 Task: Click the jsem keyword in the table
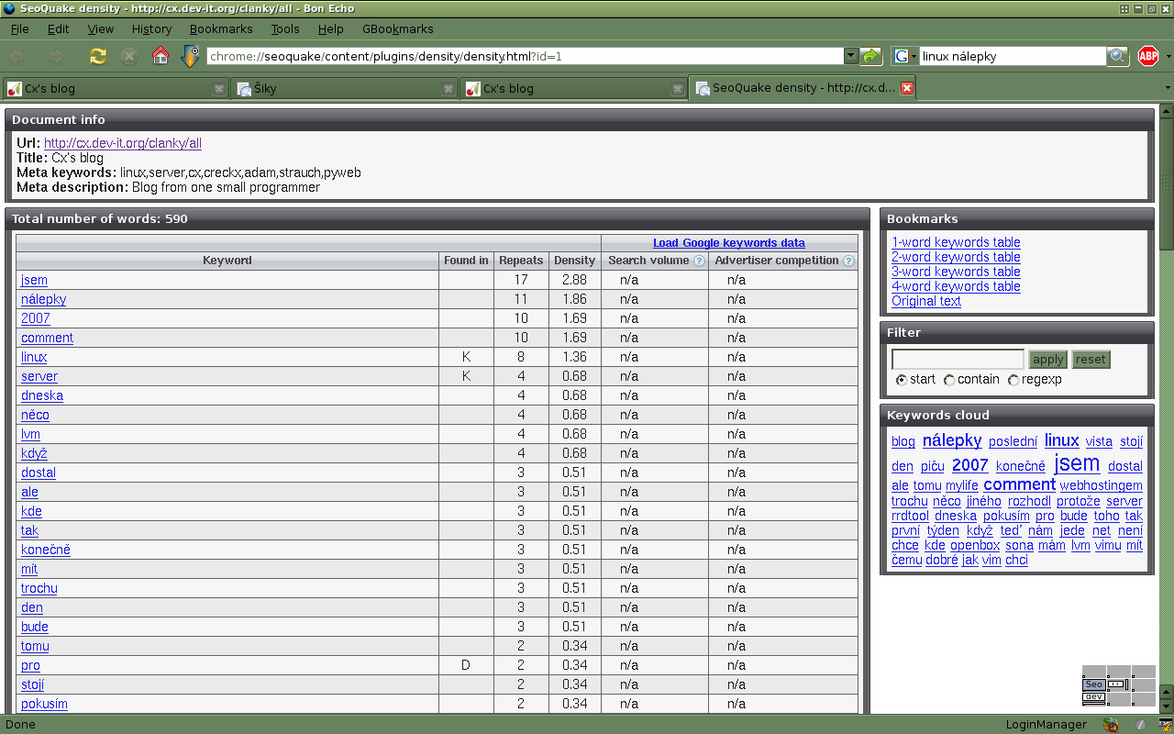pyautogui.click(x=34, y=280)
